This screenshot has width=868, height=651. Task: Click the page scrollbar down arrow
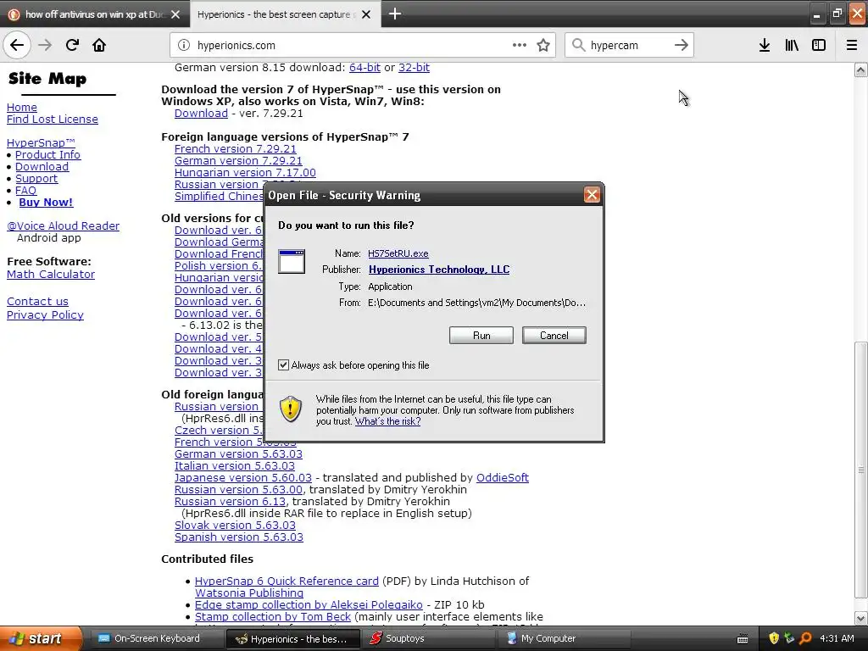tap(860, 618)
